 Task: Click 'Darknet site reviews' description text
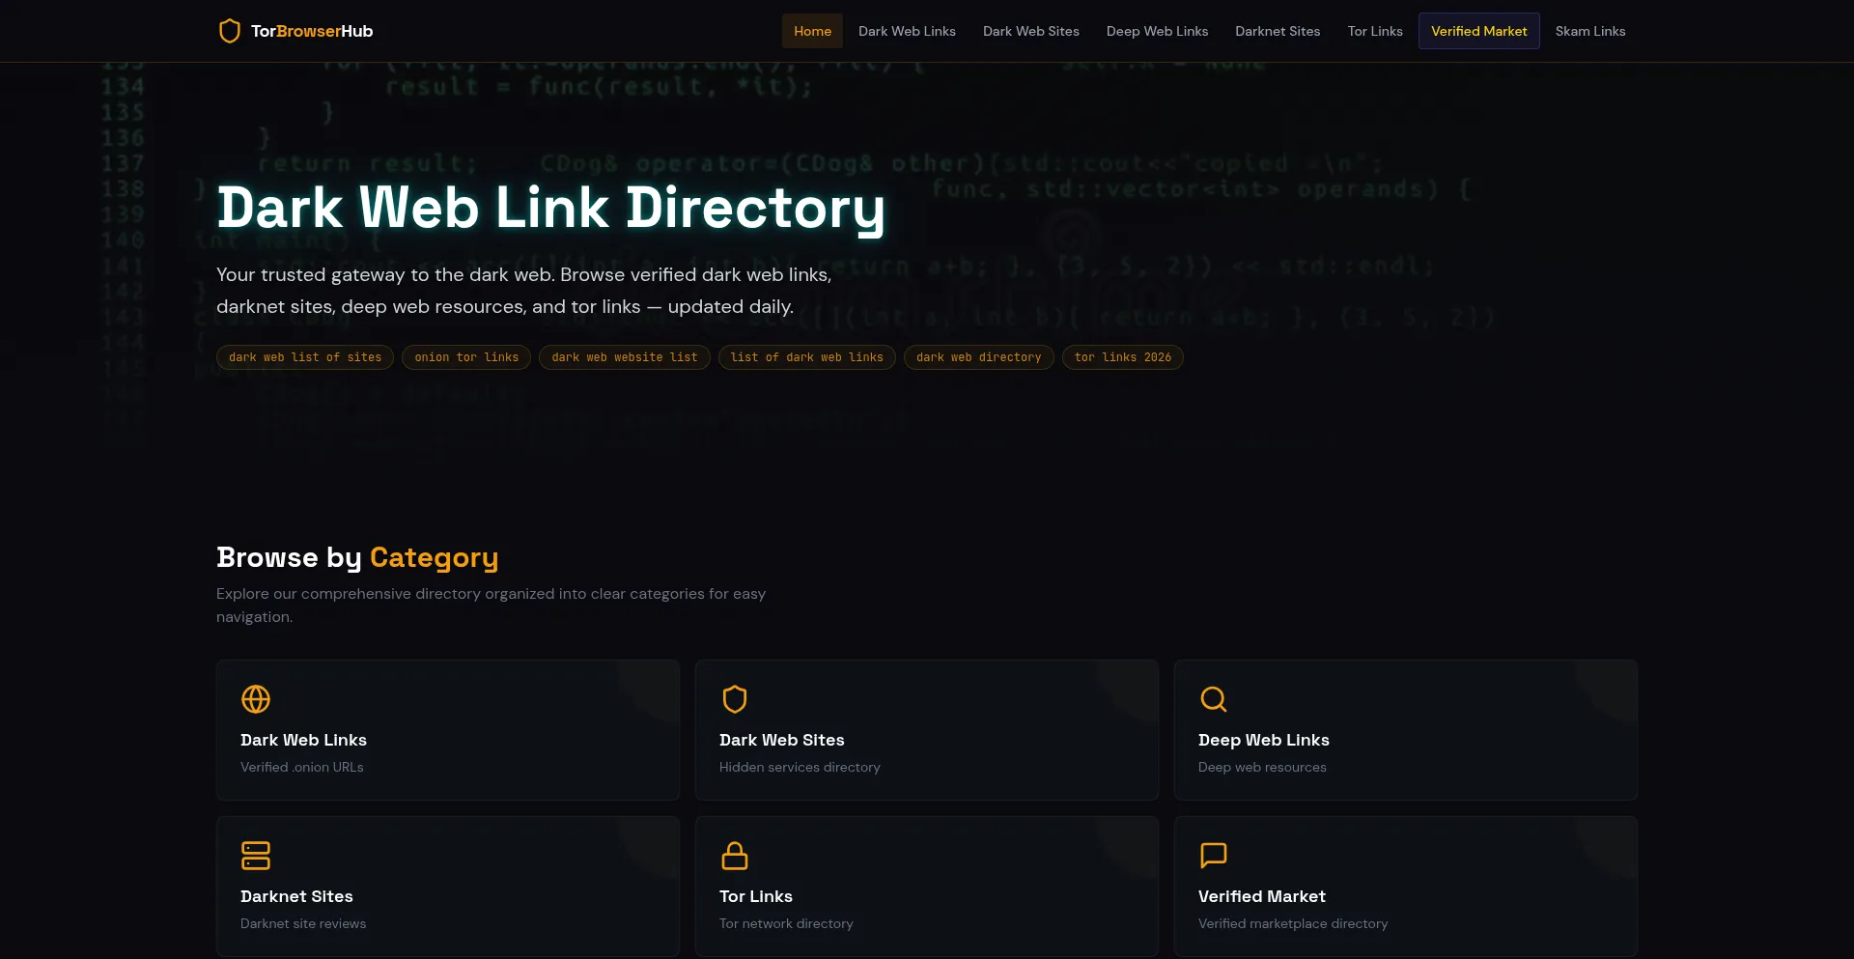pyautogui.click(x=303, y=923)
